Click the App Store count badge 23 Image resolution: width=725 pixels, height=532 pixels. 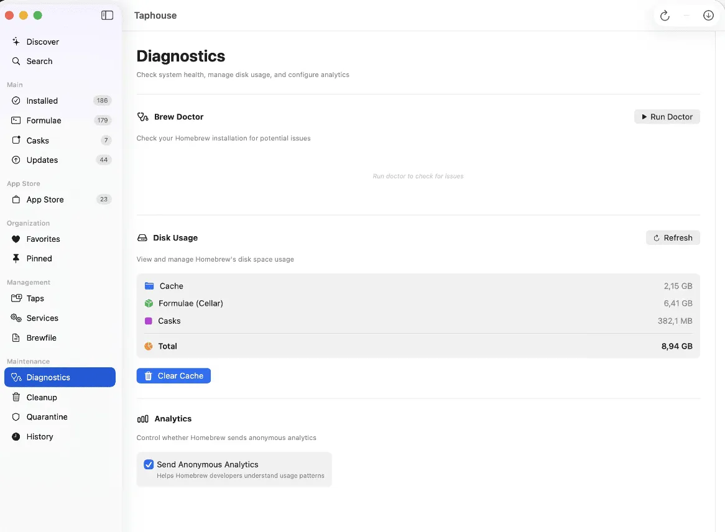[x=104, y=199]
